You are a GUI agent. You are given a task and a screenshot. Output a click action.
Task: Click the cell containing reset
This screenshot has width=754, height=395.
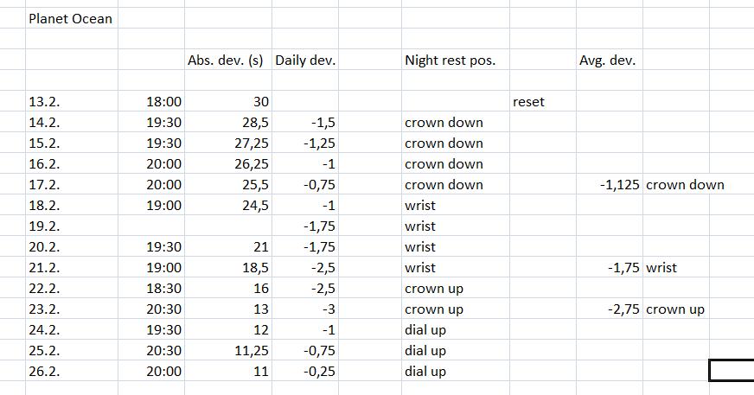coord(528,102)
